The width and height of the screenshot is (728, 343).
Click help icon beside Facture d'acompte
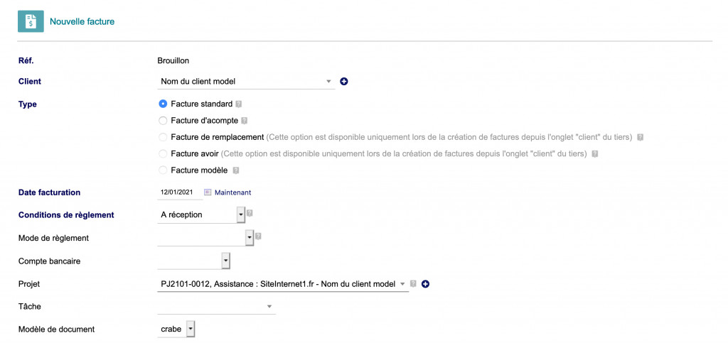coord(245,121)
